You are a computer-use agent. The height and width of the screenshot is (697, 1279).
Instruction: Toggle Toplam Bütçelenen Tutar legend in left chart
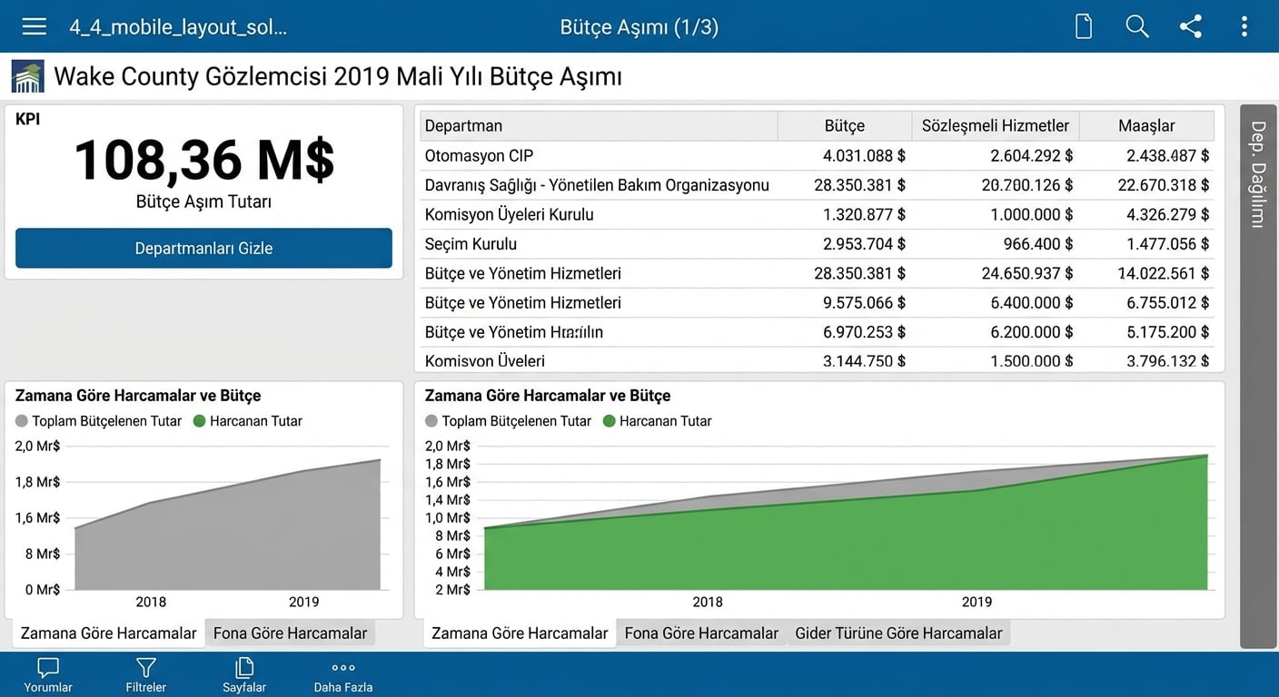(98, 421)
